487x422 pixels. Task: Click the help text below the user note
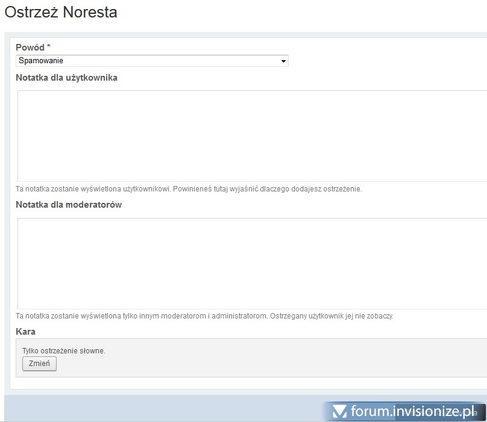[189, 189]
